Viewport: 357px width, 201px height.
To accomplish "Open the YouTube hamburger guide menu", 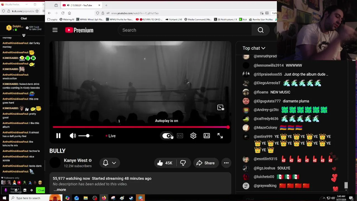I will point(55,30).
